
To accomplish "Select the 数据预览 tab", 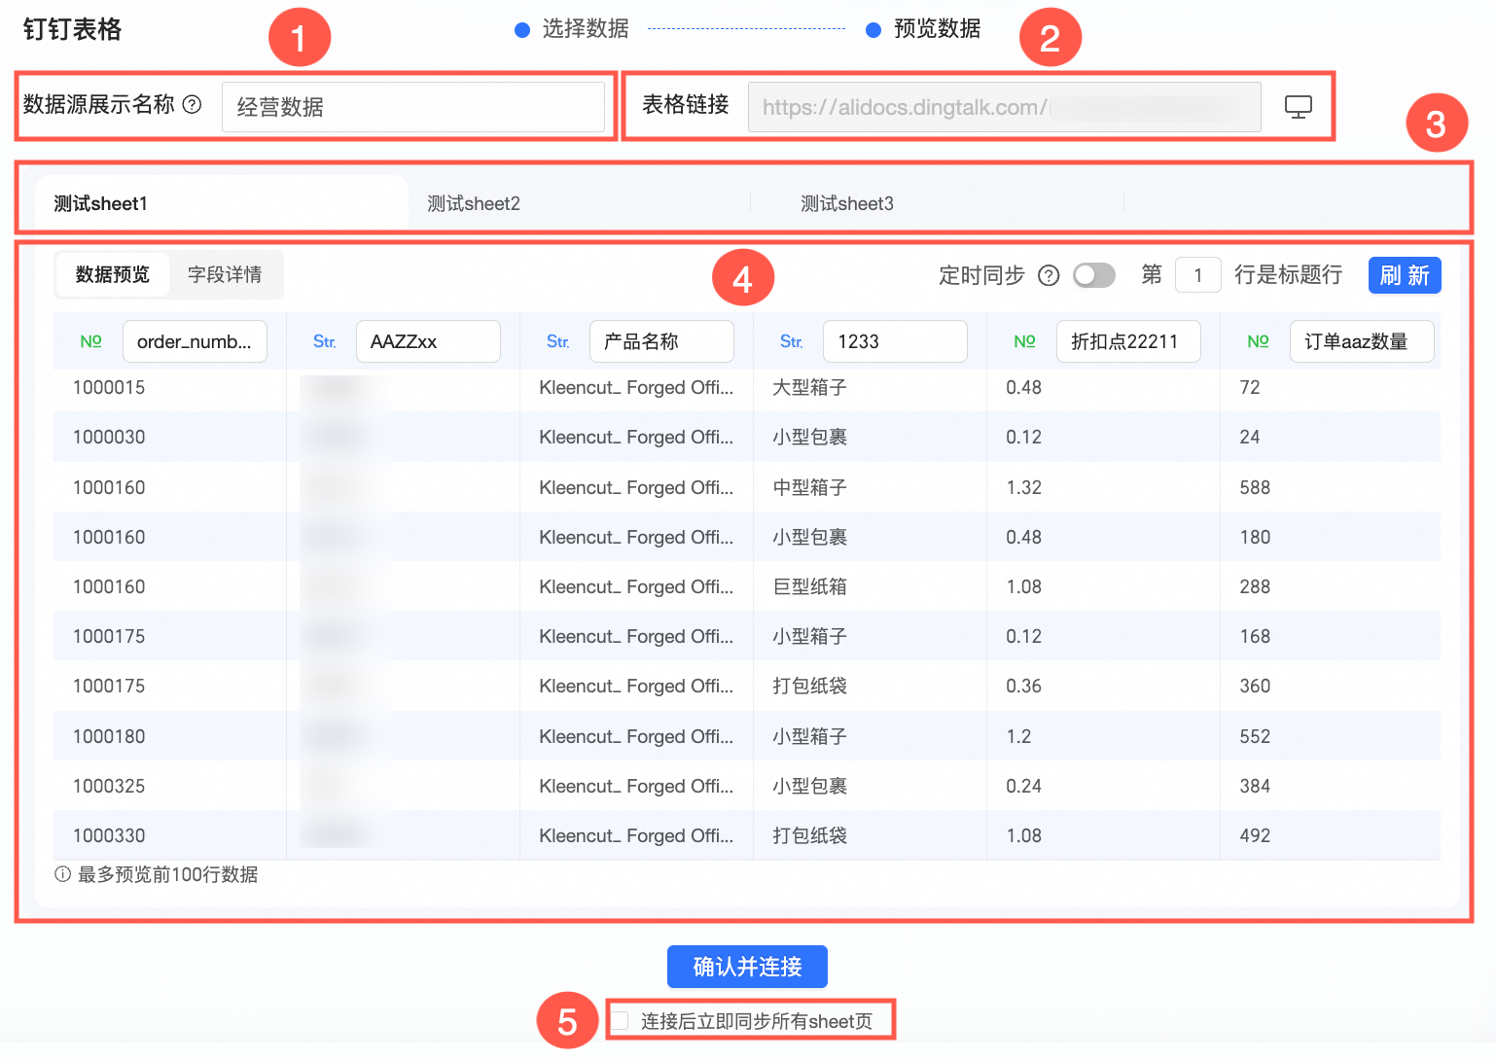I will 113,275.
